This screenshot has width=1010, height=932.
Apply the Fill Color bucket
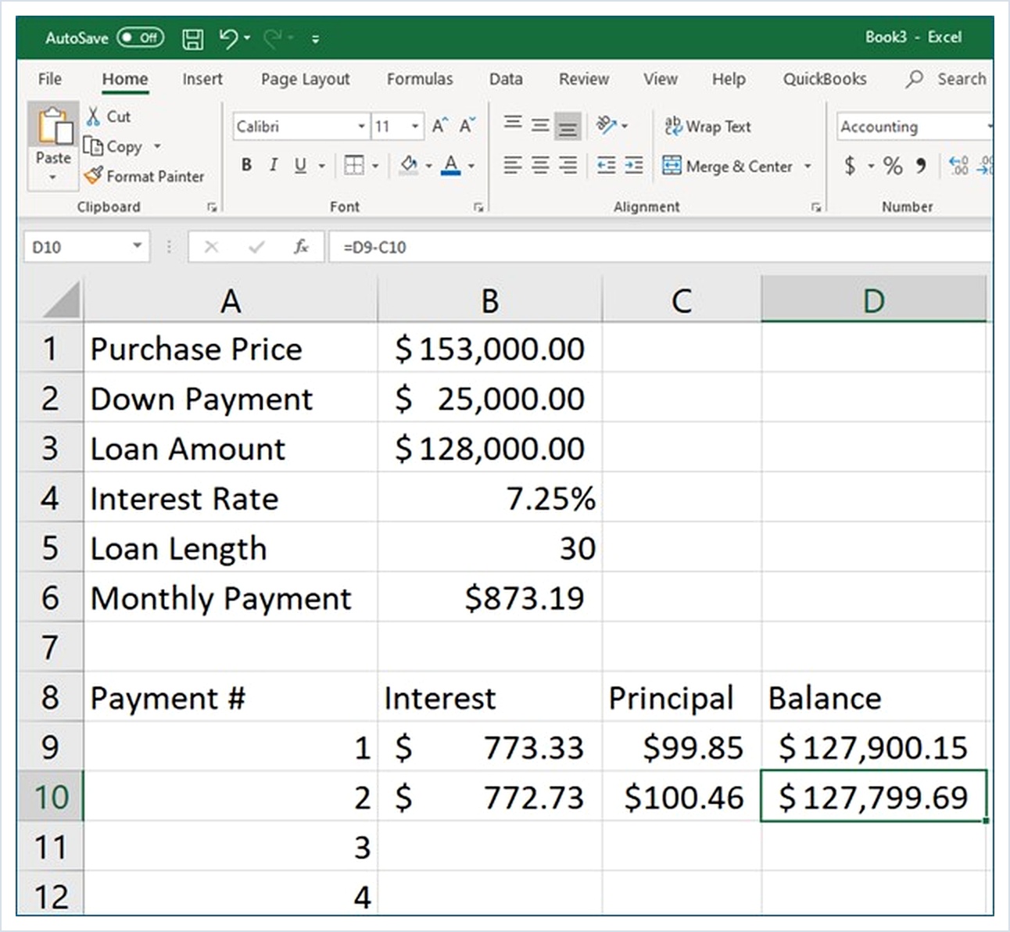click(x=408, y=165)
